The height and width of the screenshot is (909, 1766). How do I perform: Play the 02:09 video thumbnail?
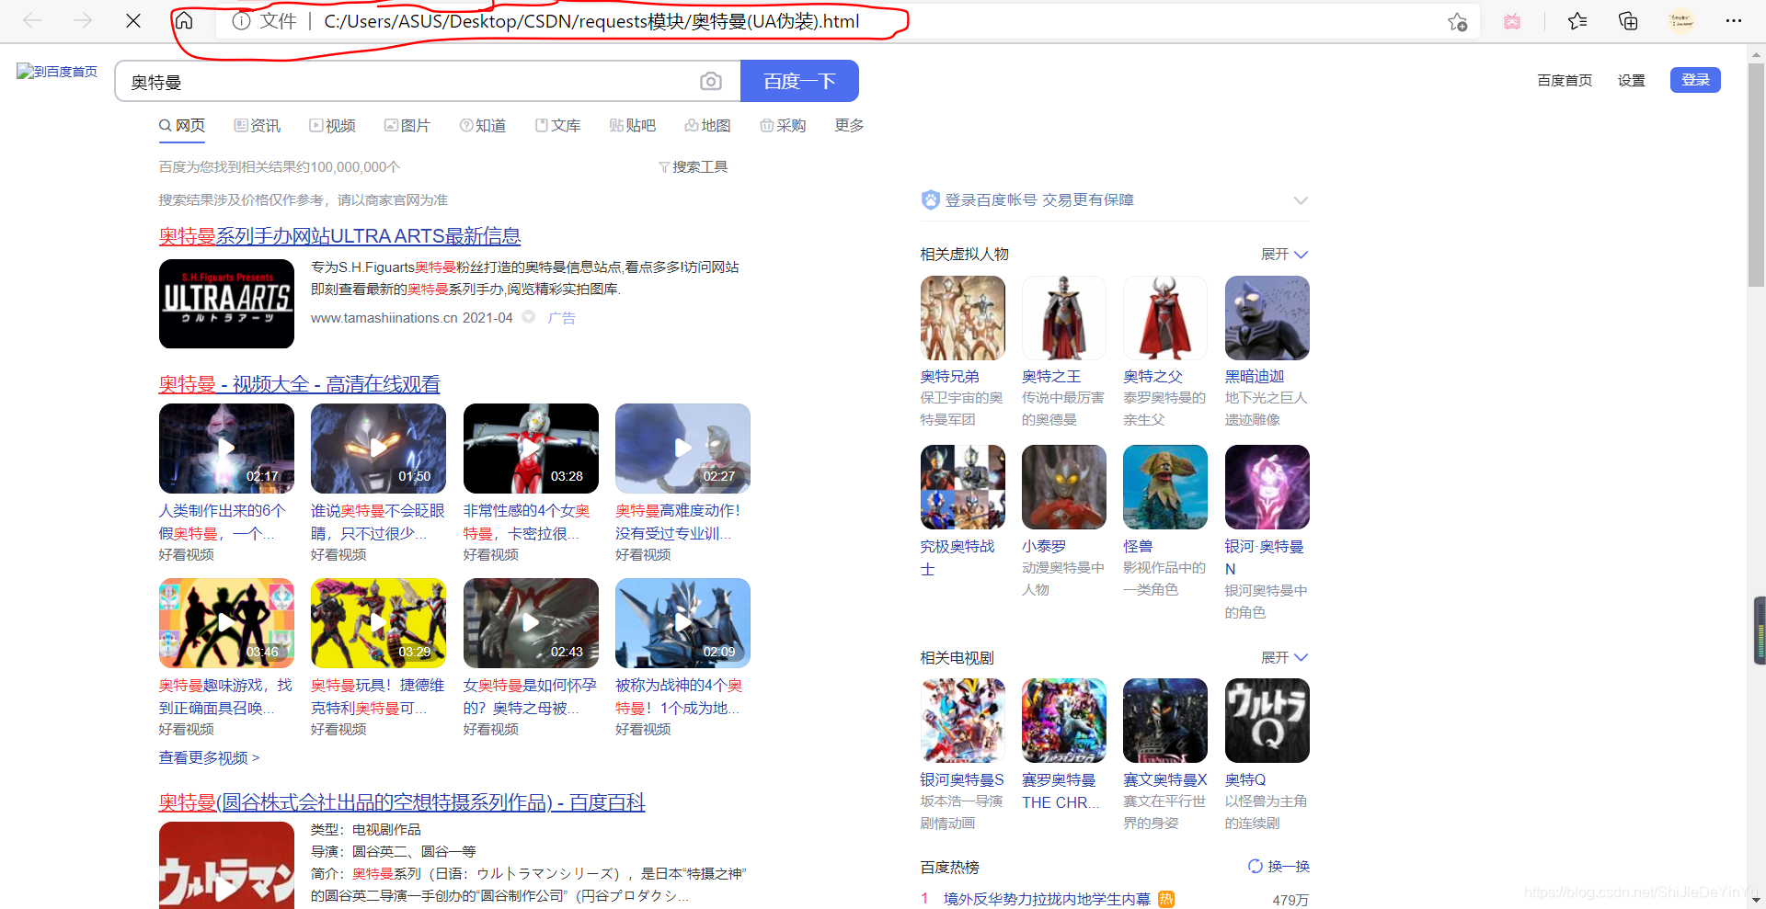682,623
